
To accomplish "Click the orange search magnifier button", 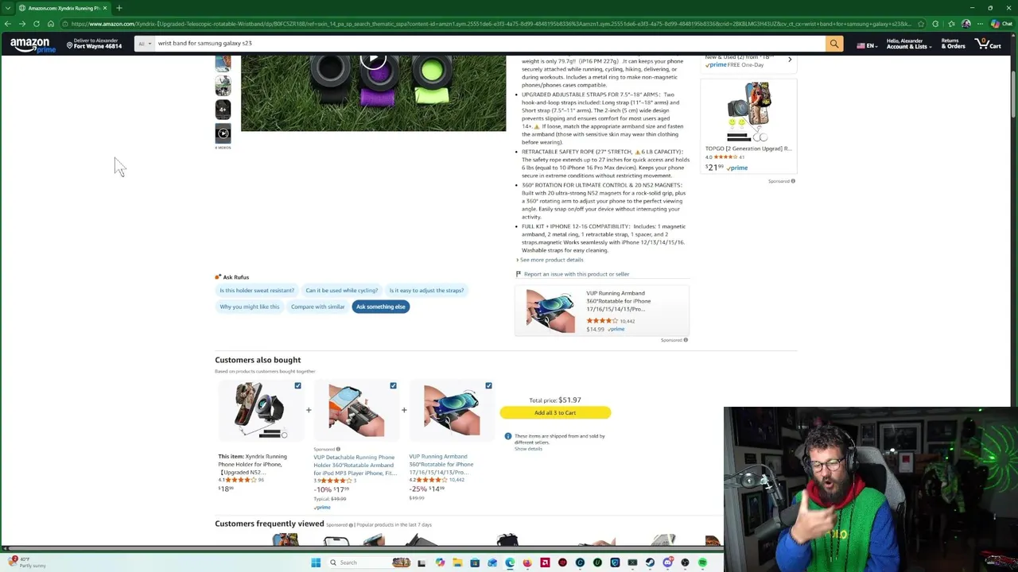I will [x=834, y=44].
